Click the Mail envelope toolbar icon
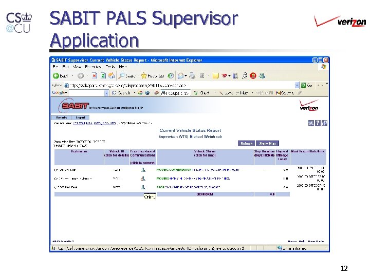This screenshot has width=370, height=277. tap(180, 76)
